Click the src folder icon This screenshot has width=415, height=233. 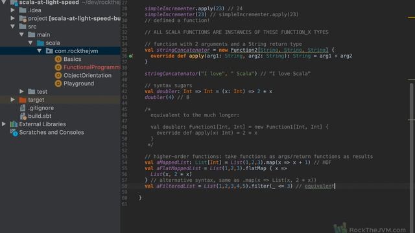23,27
